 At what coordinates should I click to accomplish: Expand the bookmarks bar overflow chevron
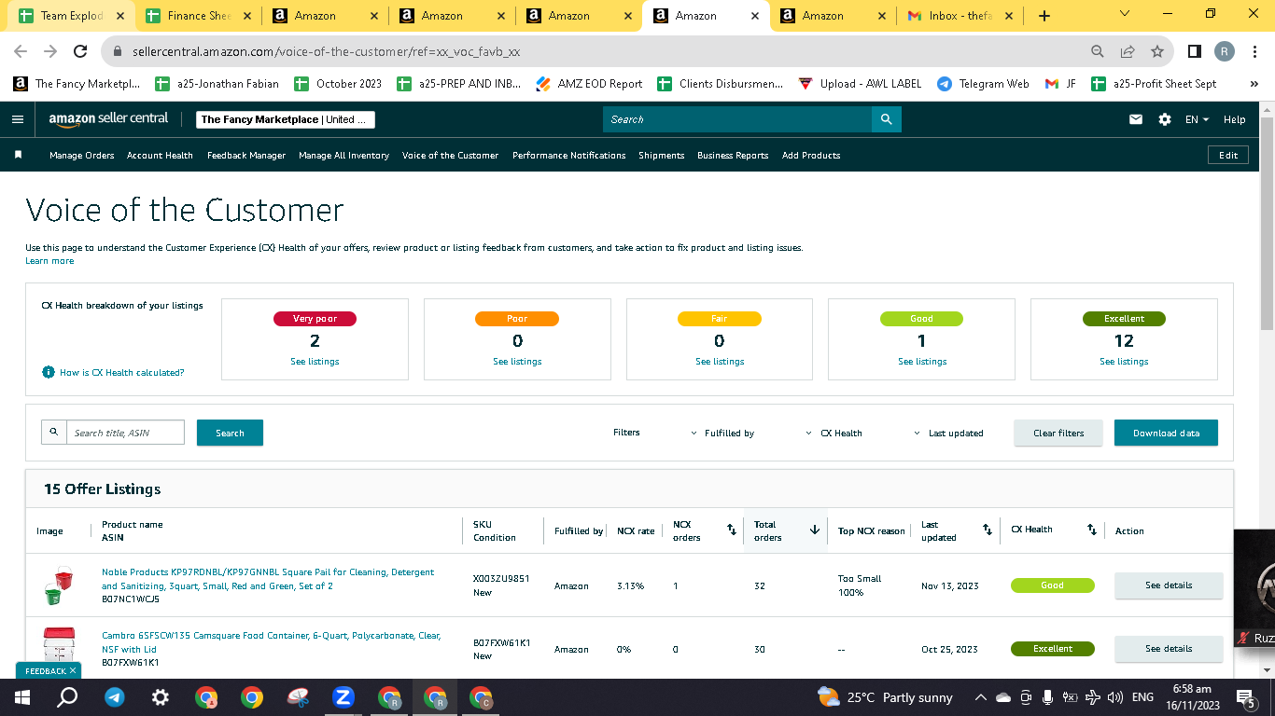[1254, 84]
